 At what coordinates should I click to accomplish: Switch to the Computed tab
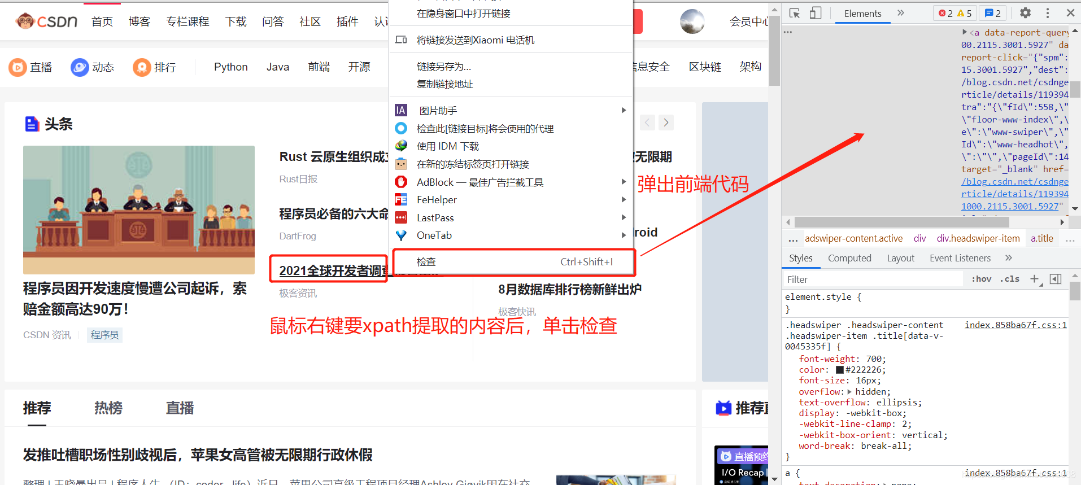click(x=849, y=258)
